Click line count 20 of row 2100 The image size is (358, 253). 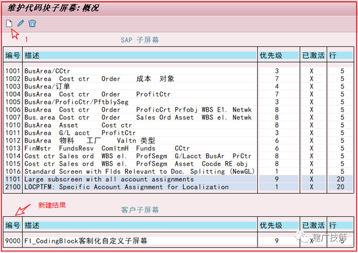(x=341, y=187)
